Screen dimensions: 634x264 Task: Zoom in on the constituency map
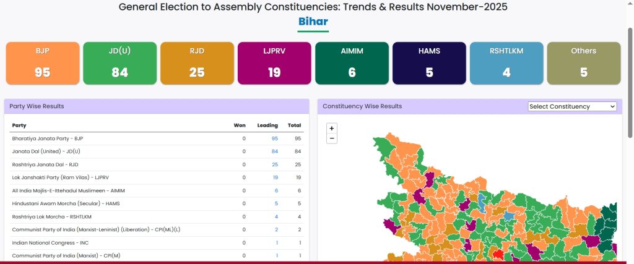click(332, 128)
